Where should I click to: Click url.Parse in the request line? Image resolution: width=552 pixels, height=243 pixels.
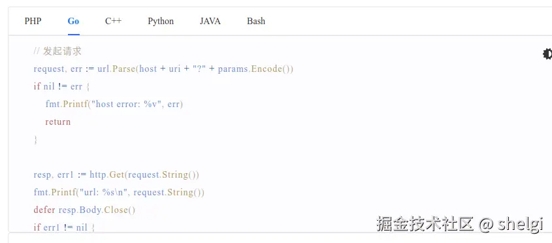point(116,69)
